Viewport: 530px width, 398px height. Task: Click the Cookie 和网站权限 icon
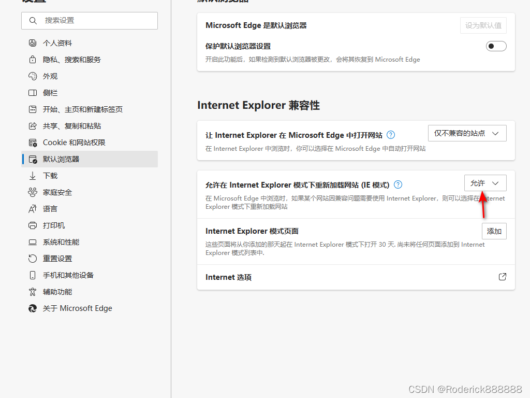tap(33, 143)
